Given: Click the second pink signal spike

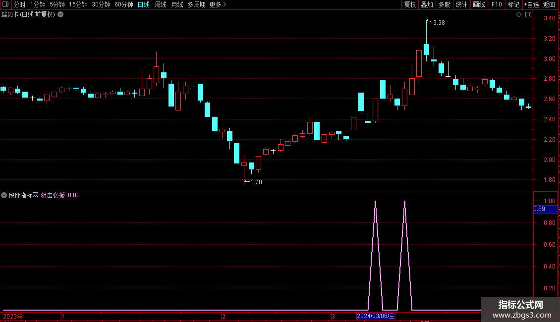Looking at the screenshot, I should click(405, 255).
